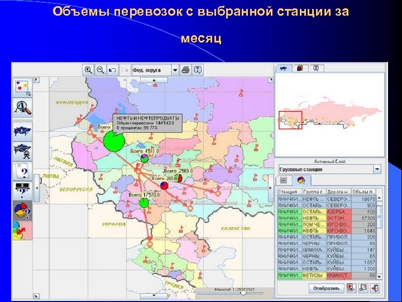
Task: Print the map with printer icon
Action: click(x=185, y=70)
